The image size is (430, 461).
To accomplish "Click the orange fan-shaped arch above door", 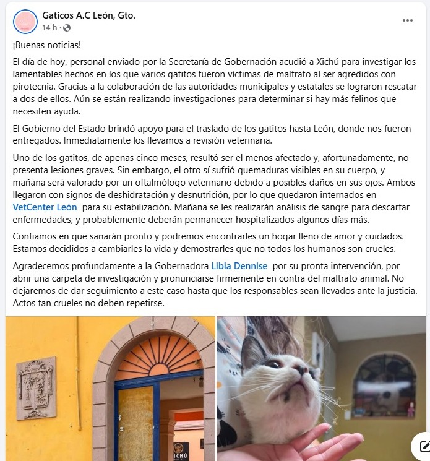I will pyautogui.click(x=159, y=357).
